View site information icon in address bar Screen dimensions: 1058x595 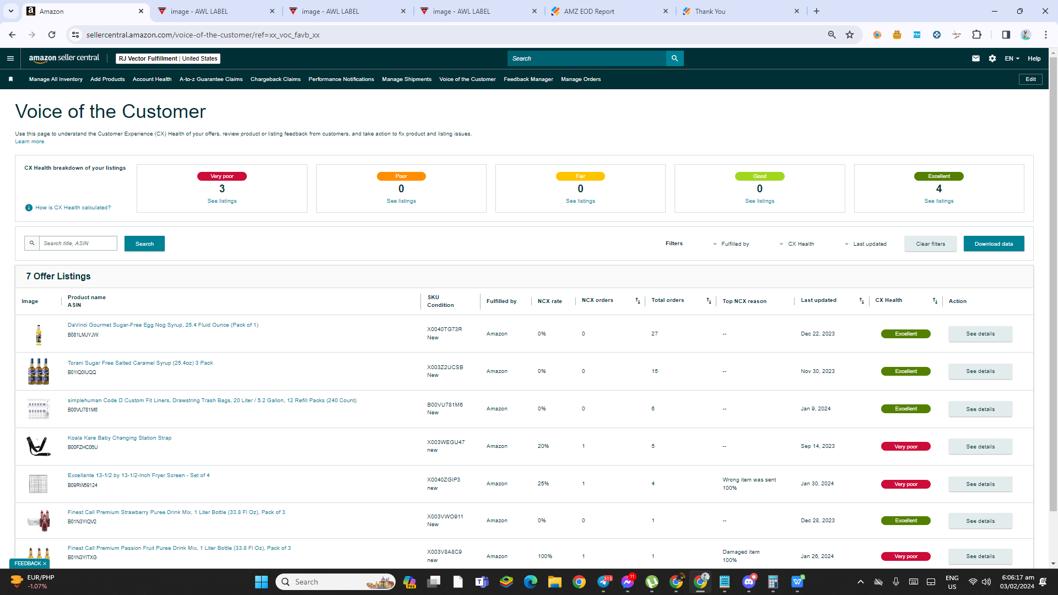[75, 35]
